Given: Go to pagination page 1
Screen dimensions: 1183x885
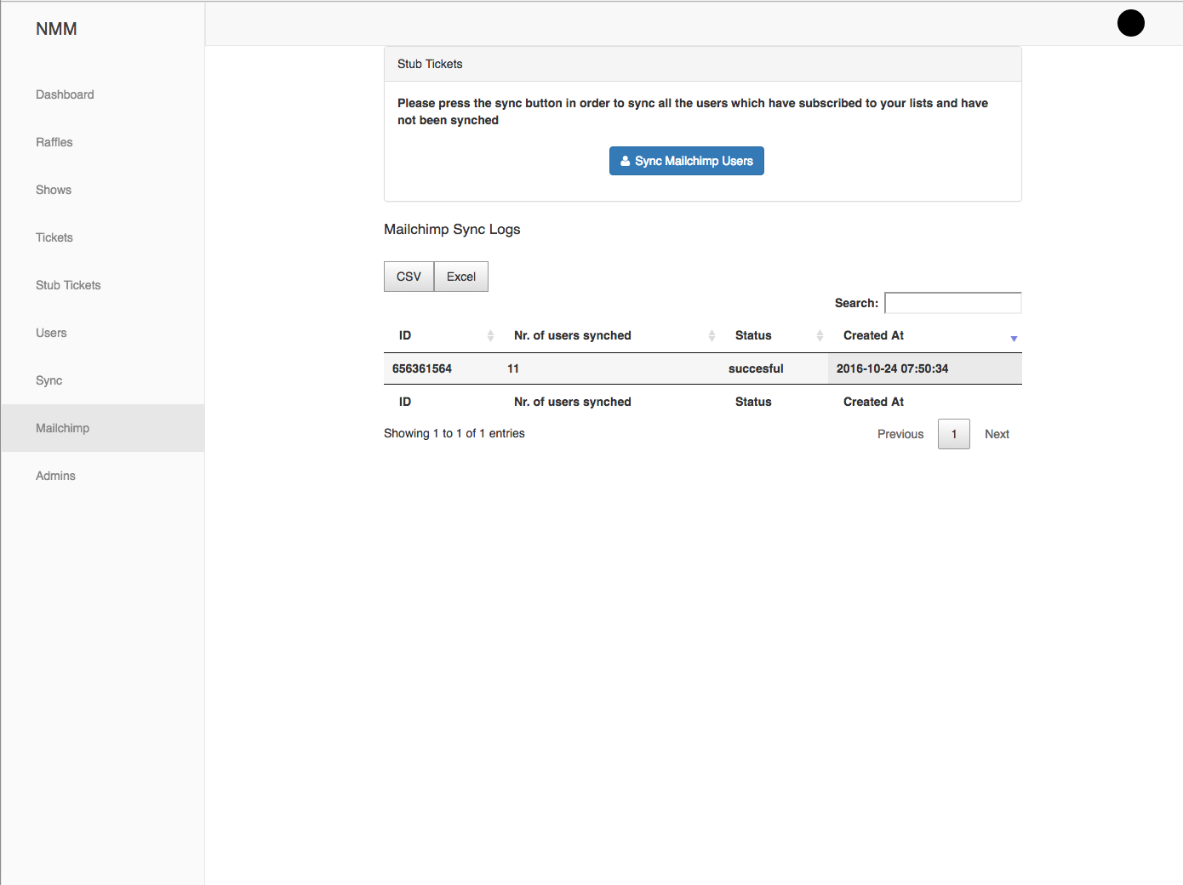Looking at the screenshot, I should point(953,434).
